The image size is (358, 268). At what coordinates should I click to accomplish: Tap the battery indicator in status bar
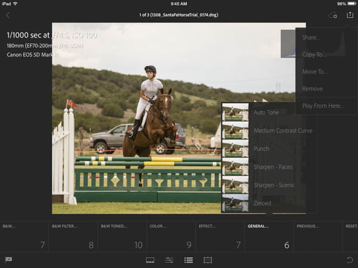point(351,4)
